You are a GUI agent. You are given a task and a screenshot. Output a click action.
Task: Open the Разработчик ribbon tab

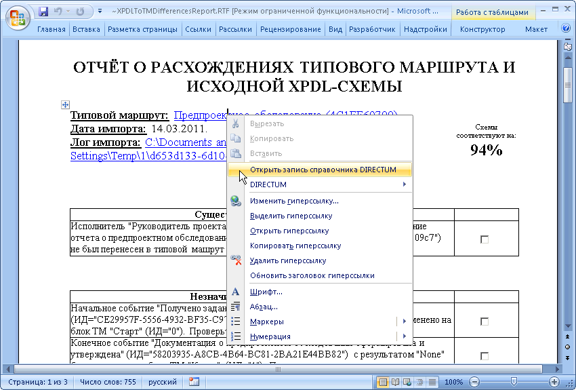[x=372, y=29]
